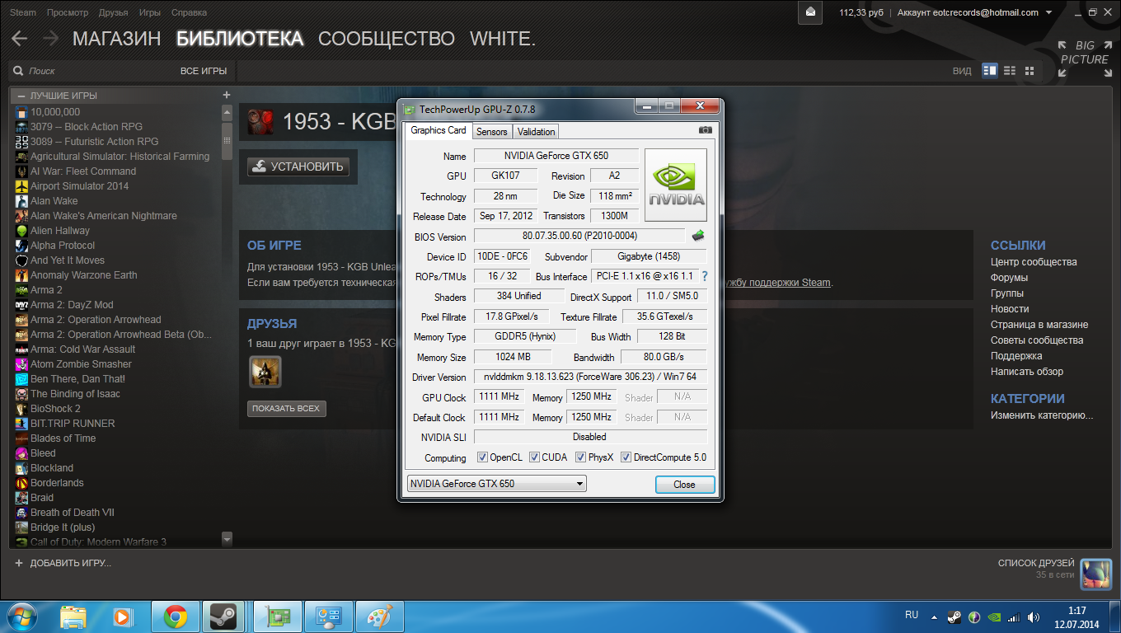Open the Справка menu
Viewport: 1121px width, 633px height.
coord(190,12)
